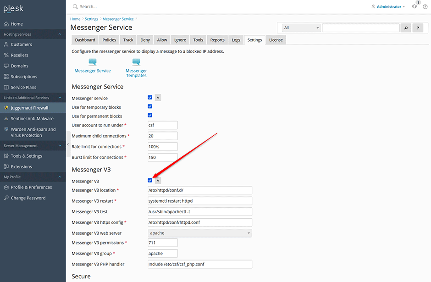This screenshot has height=282, width=431.
Task: Click the Maximum child connections field
Action: pos(162,136)
